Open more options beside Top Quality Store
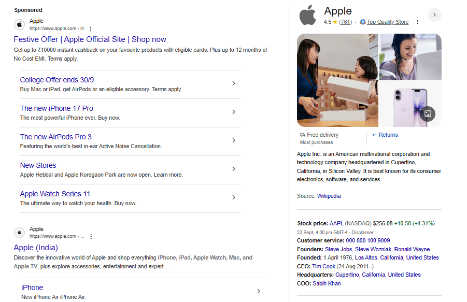The width and height of the screenshot is (467, 302). point(418,22)
